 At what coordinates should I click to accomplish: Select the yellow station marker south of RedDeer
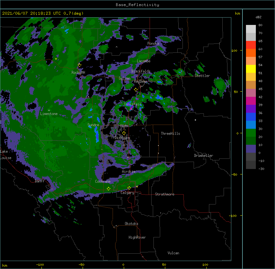click(x=136, y=90)
